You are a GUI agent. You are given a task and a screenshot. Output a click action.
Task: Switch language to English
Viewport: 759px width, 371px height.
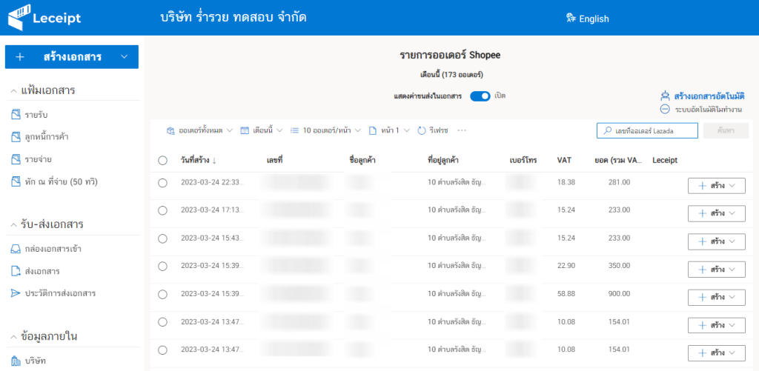click(x=594, y=19)
